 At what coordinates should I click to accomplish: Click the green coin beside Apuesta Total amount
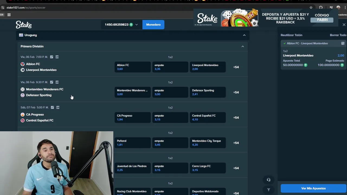coord(306,65)
